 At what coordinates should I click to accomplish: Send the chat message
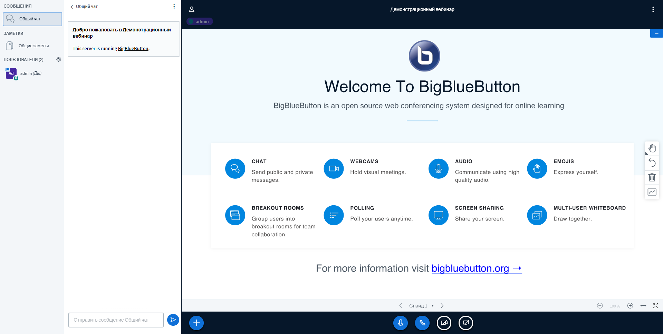click(x=173, y=320)
